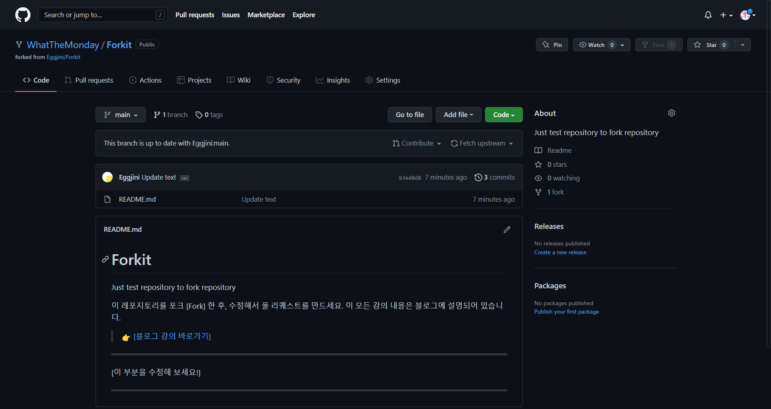View the 0 tags list
The height and width of the screenshot is (409, 771).
click(x=209, y=115)
